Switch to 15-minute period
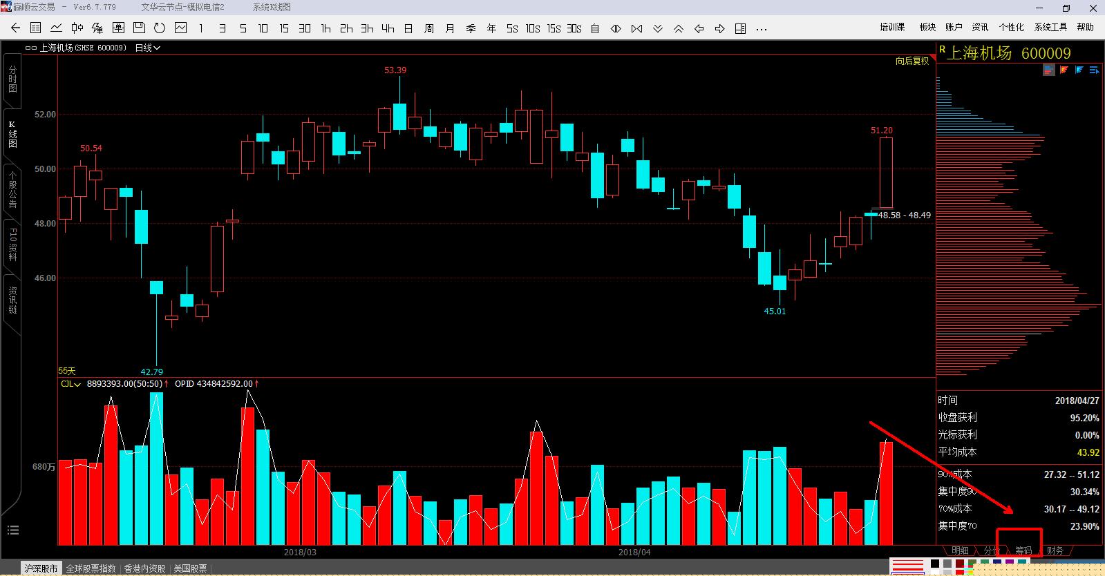The image size is (1105, 576). (x=284, y=28)
